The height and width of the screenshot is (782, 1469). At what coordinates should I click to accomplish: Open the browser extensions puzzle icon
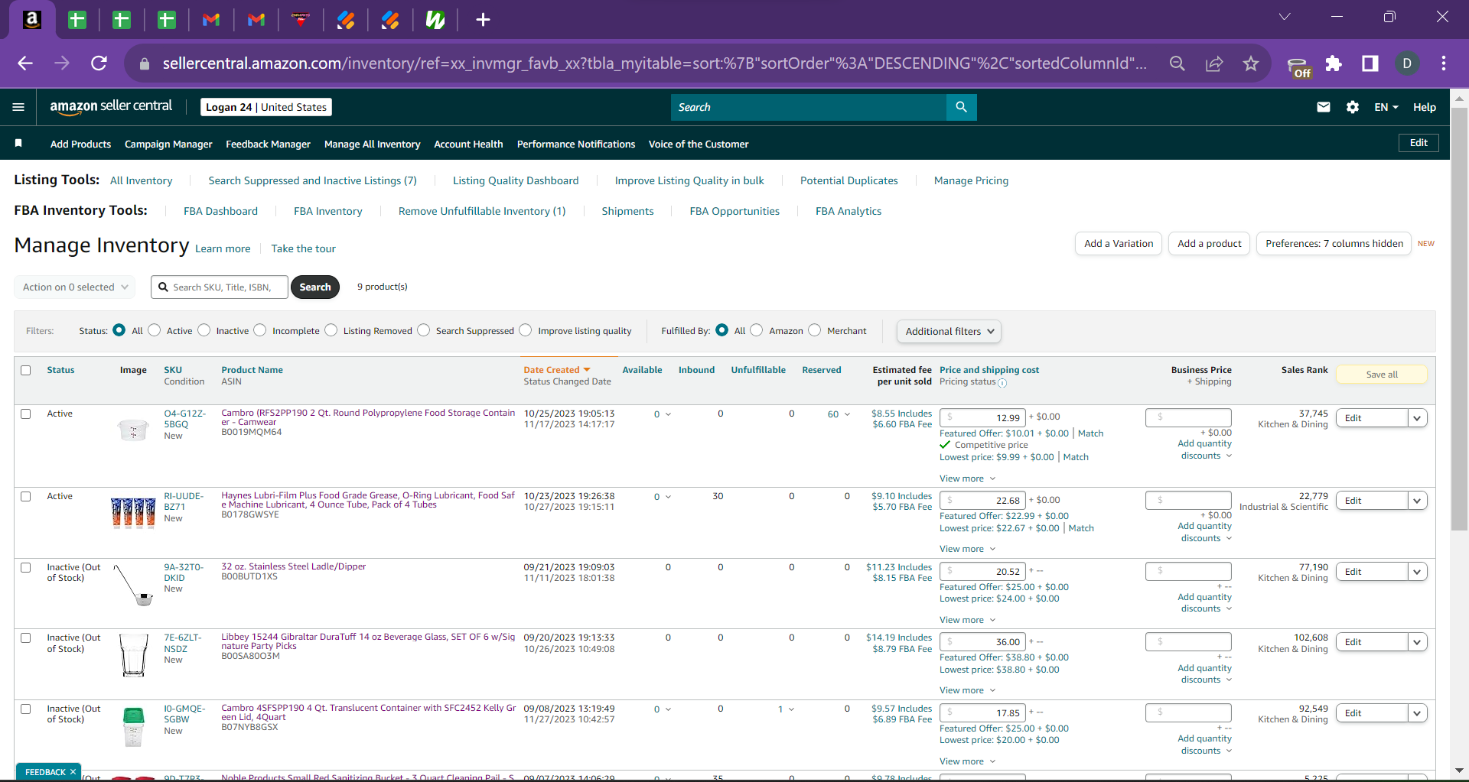pyautogui.click(x=1334, y=63)
